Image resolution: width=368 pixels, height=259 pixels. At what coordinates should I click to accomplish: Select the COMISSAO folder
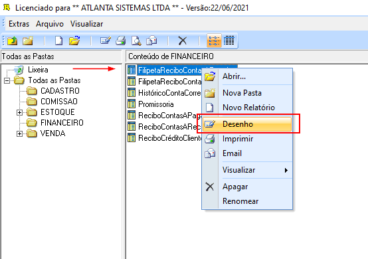[59, 102]
